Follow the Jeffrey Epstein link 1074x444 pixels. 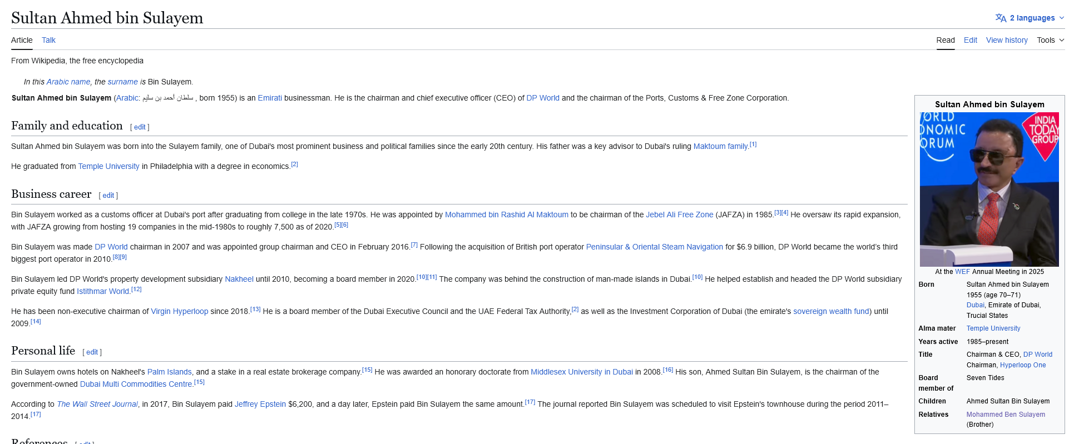tap(260, 404)
